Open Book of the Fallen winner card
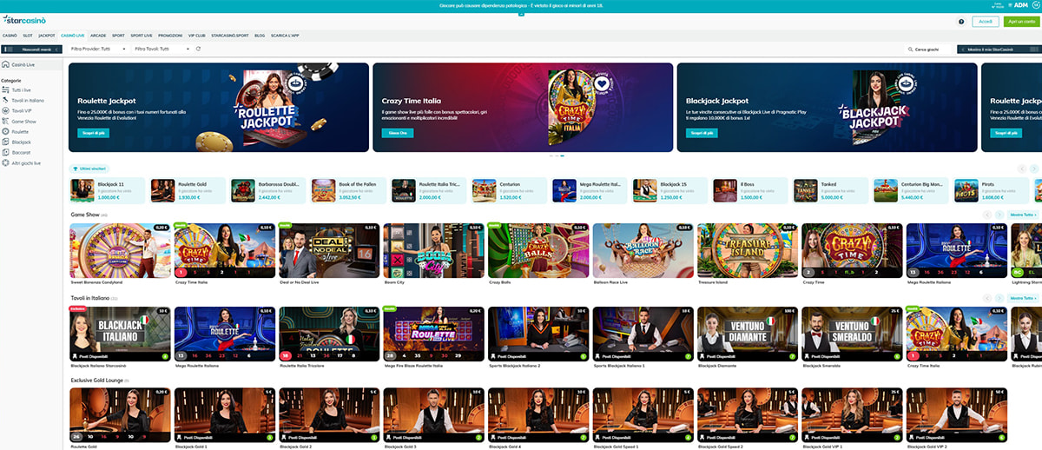This screenshot has width=1042, height=450. 347,191
